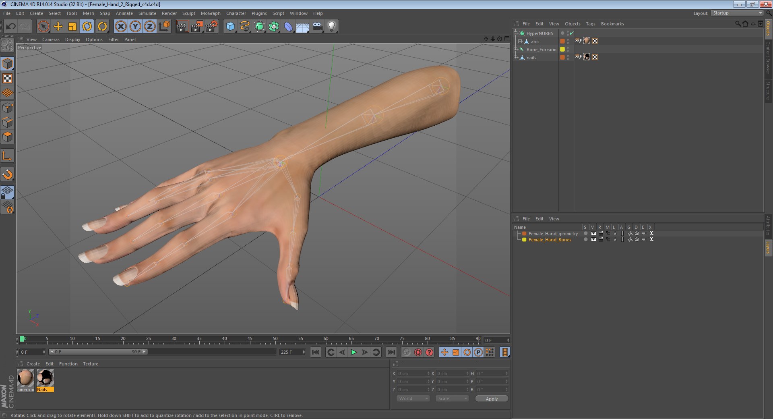
Task: Open the Character menu
Action: [x=236, y=13]
